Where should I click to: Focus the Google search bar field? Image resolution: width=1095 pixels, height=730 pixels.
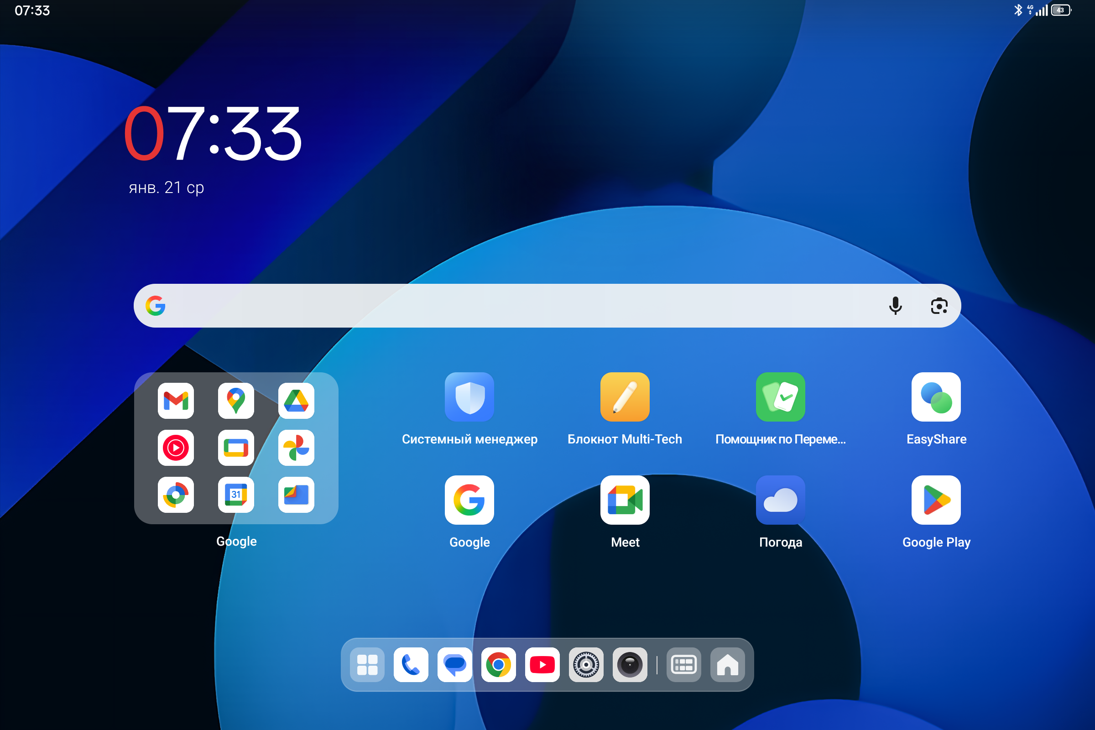click(x=547, y=306)
